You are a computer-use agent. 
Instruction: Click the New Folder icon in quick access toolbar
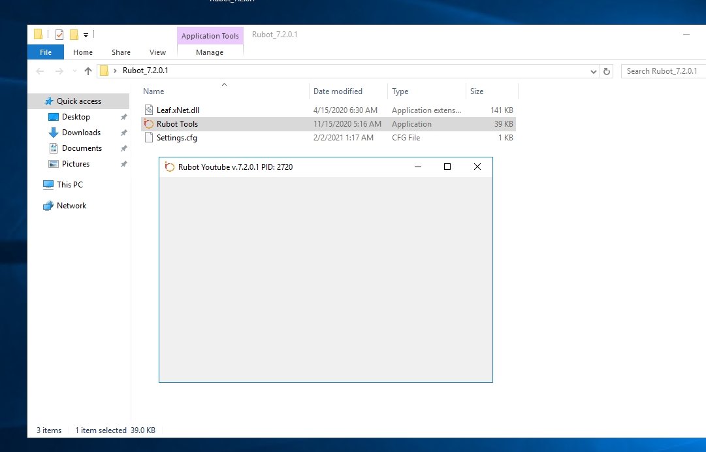tap(74, 35)
